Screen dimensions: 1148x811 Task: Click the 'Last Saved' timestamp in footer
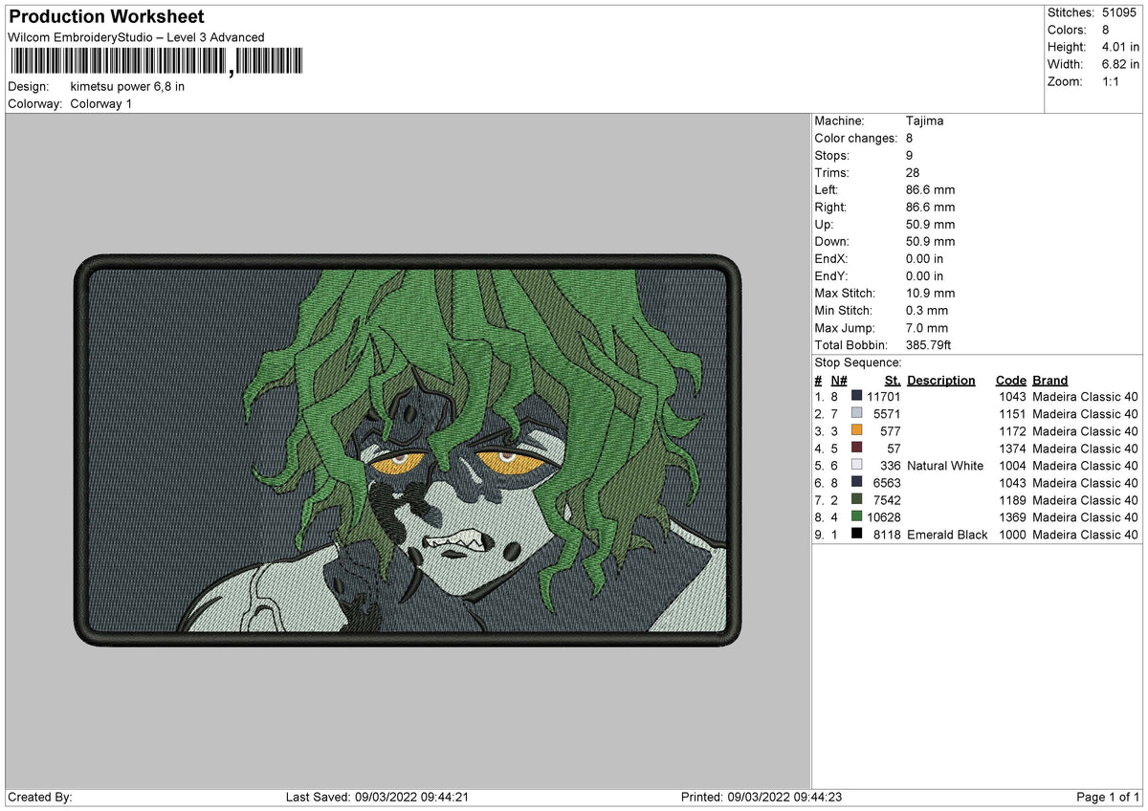[377, 797]
